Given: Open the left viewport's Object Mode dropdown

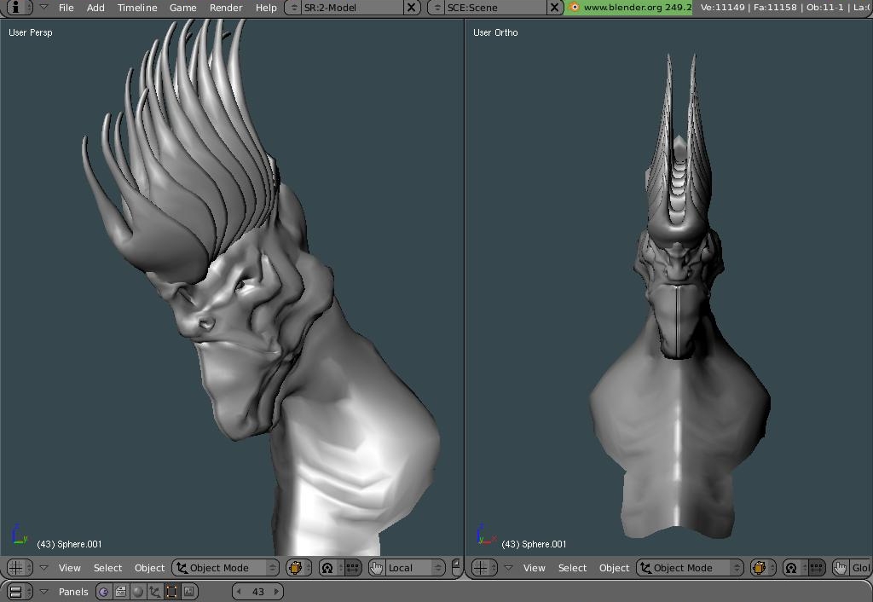Looking at the screenshot, I should 225,568.
